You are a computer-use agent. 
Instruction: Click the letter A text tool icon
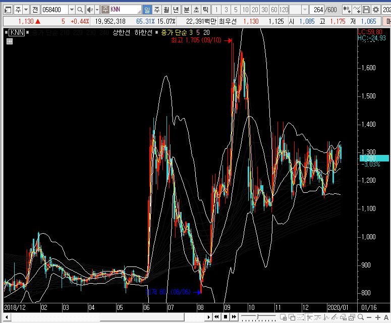click(386, 317)
